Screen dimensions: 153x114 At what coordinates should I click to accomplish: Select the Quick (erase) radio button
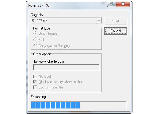coord(35,33)
